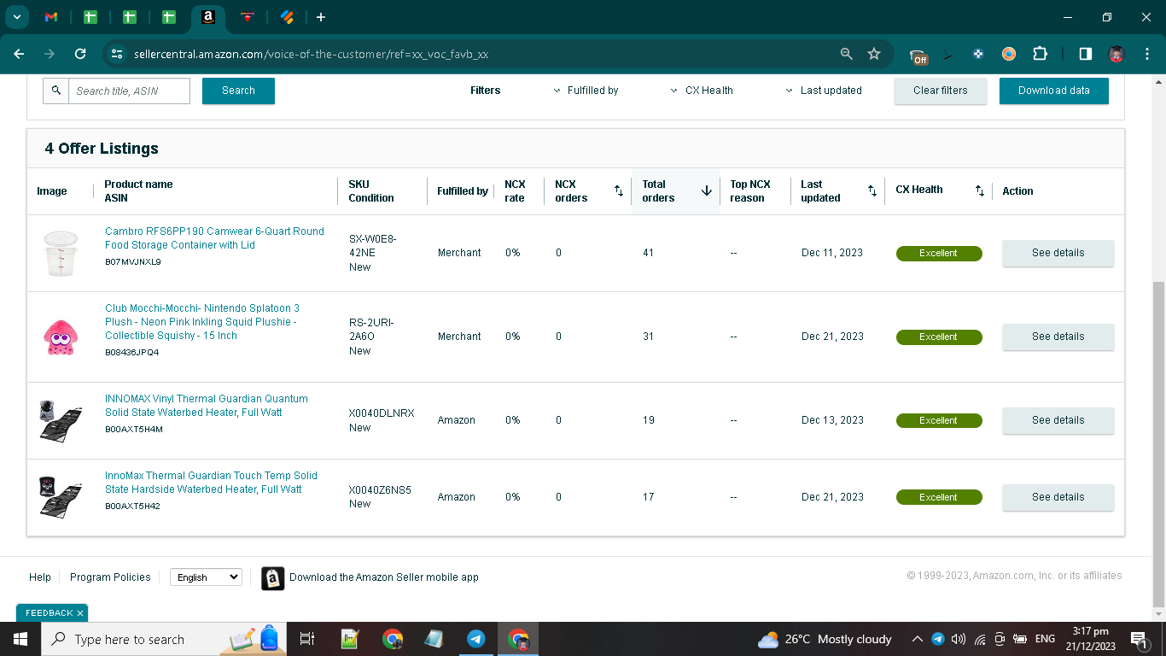Open the tab search dropdown arrow
The height and width of the screenshot is (656, 1166).
tap(15, 17)
